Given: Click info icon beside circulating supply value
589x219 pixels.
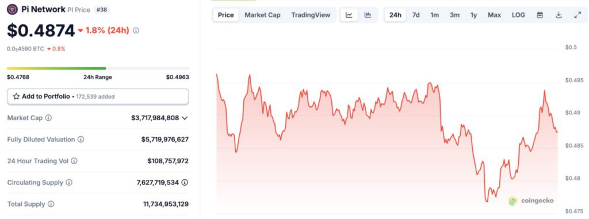Looking at the screenshot, I should (185, 183).
